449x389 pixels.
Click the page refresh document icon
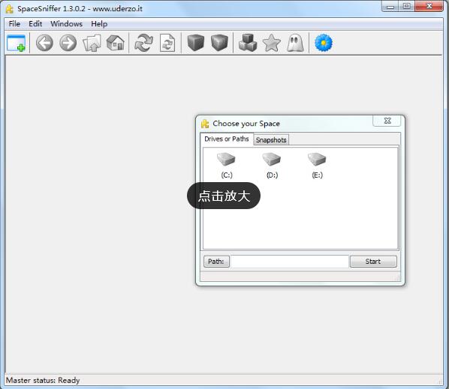coord(167,43)
